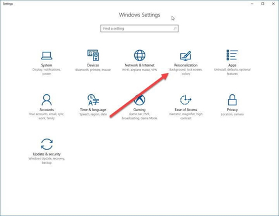The width and height of the screenshot is (279, 216).
Task: Open the Apps list icon
Action: click(x=232, y=55)
